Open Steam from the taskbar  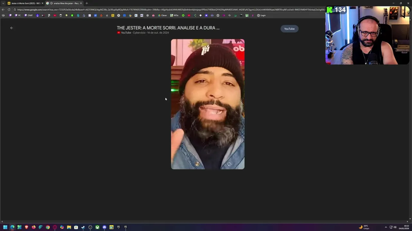pos(83,227)
